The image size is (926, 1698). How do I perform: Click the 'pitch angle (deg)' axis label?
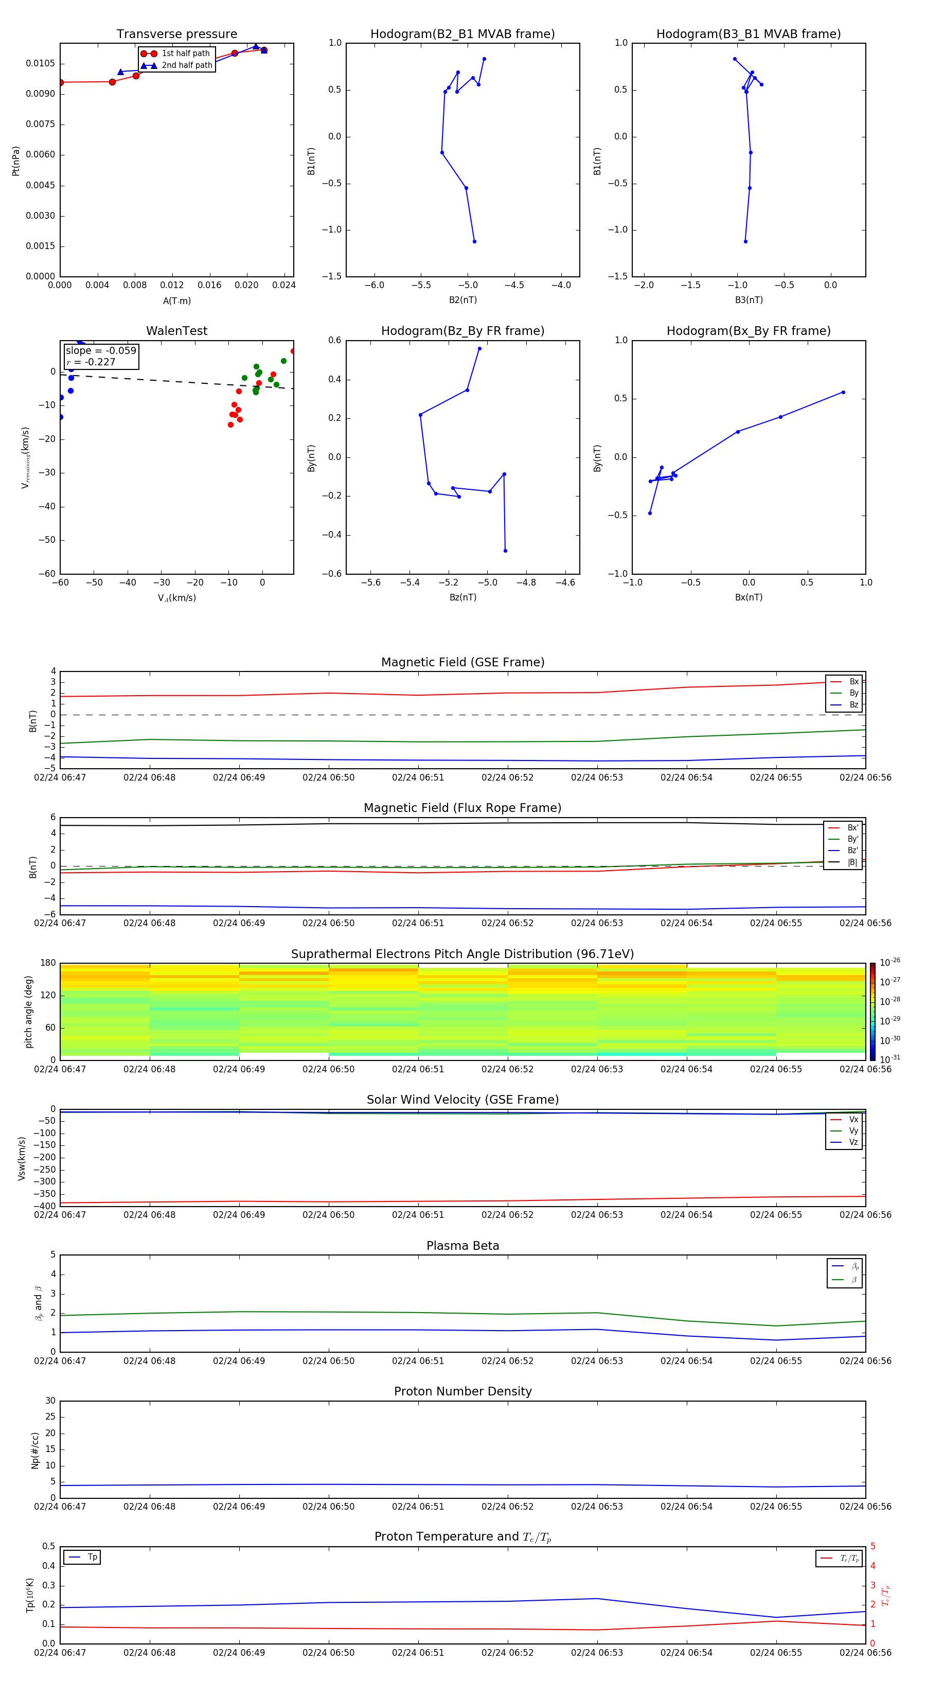point(28,1012)
